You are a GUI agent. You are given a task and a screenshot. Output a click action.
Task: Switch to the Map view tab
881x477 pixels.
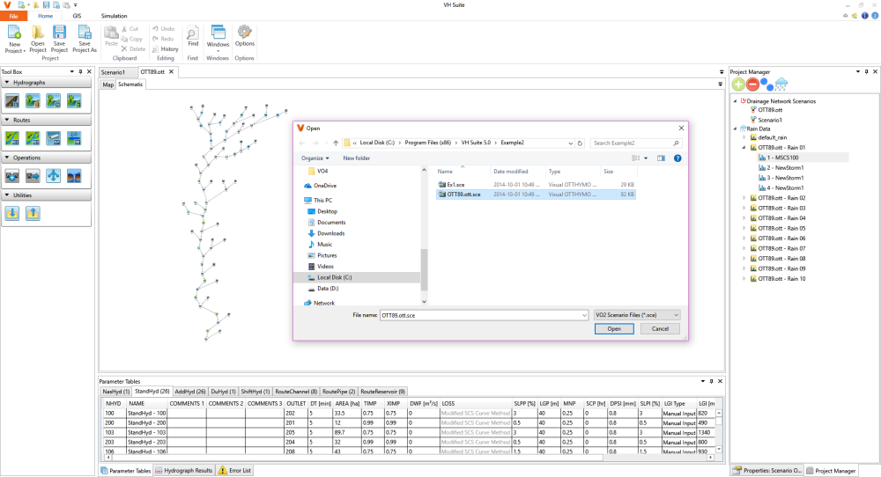[107, 84]
